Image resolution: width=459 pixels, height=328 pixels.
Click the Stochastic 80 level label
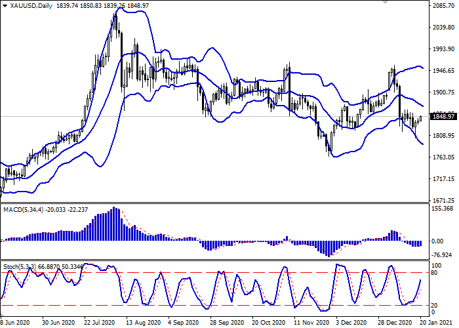(x=434, y=273)
